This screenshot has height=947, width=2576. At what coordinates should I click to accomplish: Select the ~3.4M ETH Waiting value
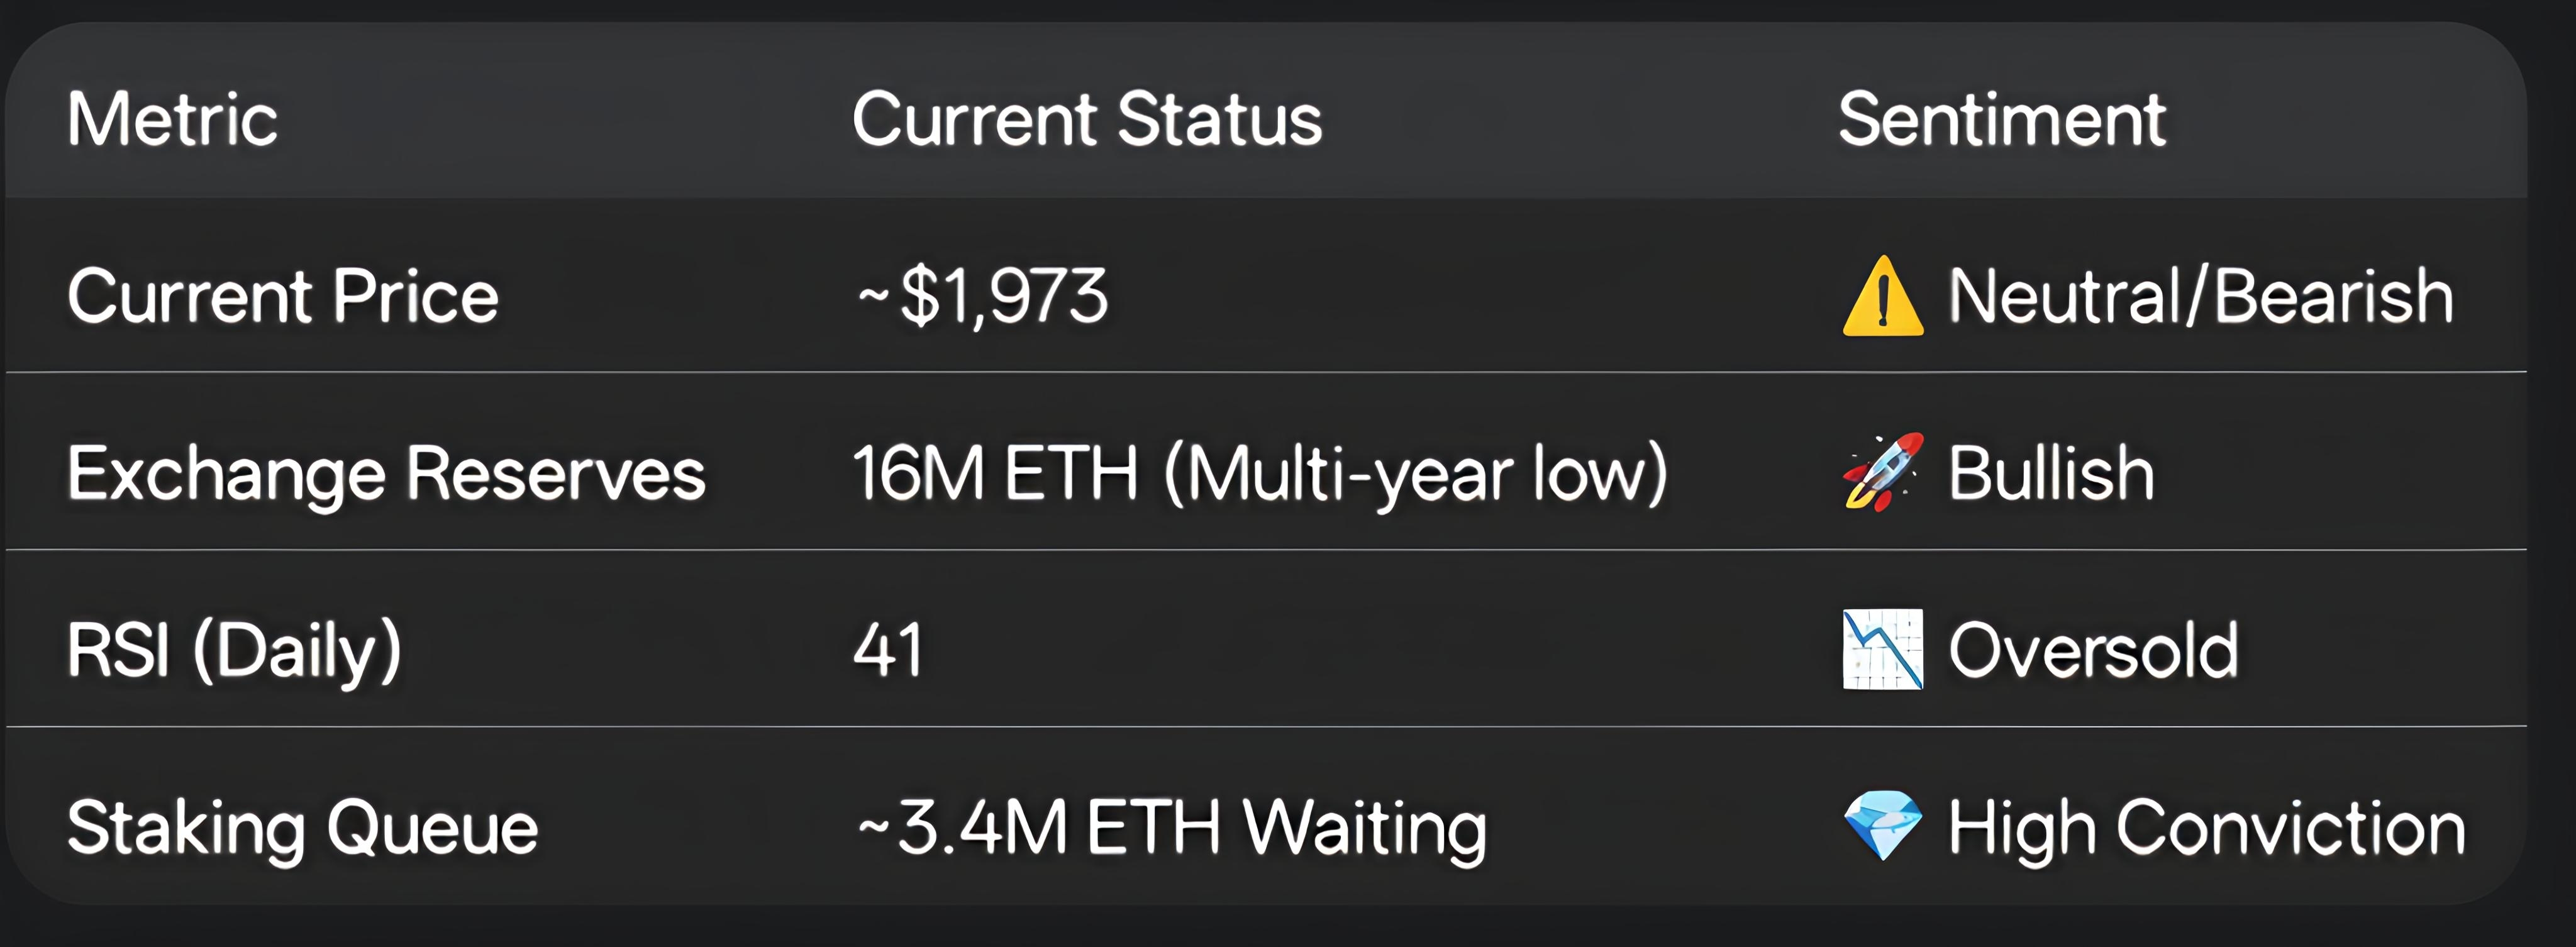pyautogui.click(x=1172, y=828)
